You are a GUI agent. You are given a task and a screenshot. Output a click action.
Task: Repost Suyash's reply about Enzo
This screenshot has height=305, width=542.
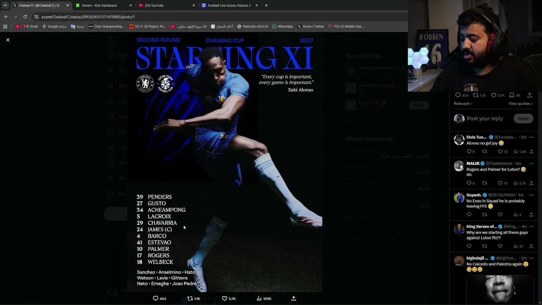(484, 215)
